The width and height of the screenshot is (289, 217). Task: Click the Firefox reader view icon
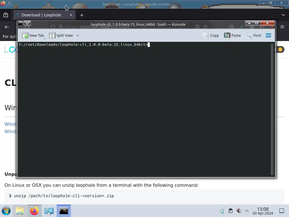click(198, 27)
